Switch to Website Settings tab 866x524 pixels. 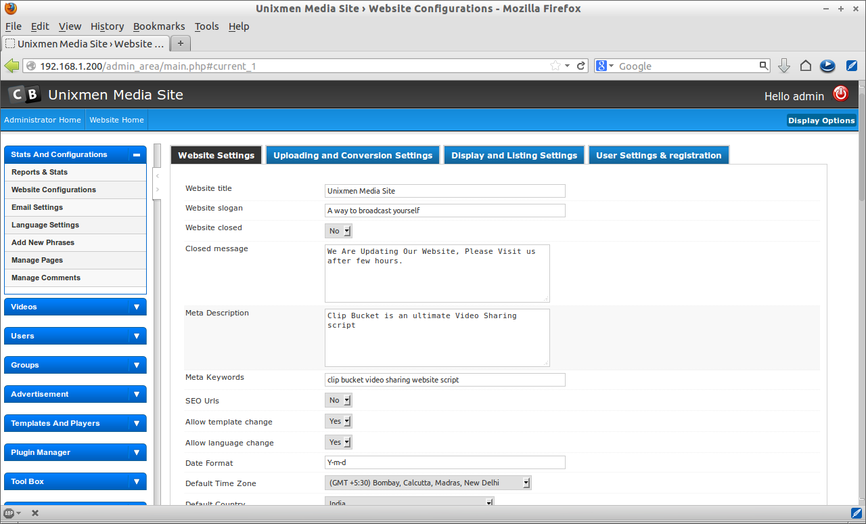tap(216, 155)
